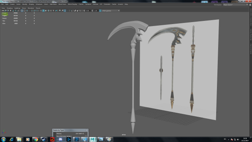Toggle the Lock Camera icon
This screenshot has height=142, width=252.
6,11
